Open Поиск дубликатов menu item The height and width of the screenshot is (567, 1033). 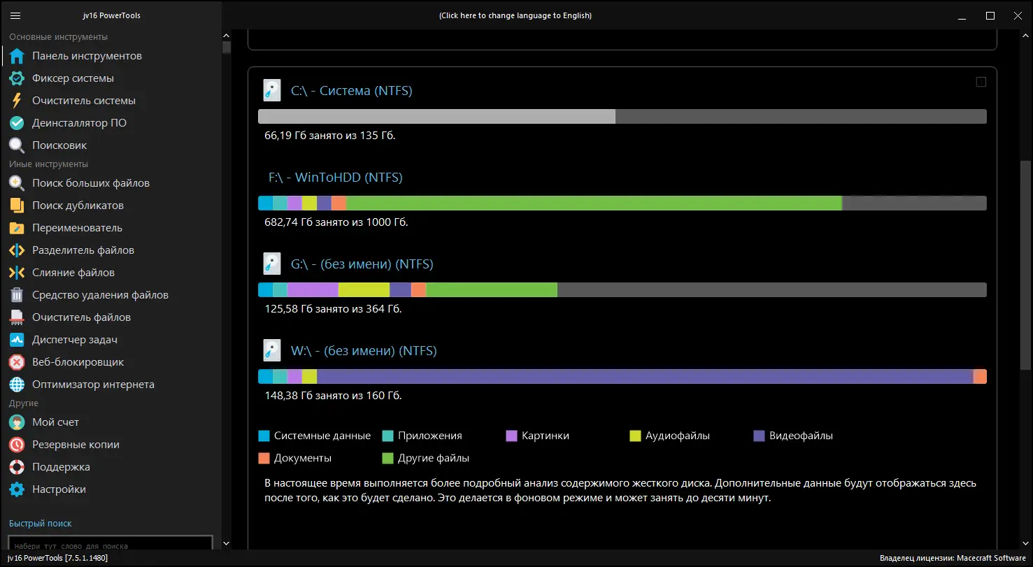tap(78, 206)
